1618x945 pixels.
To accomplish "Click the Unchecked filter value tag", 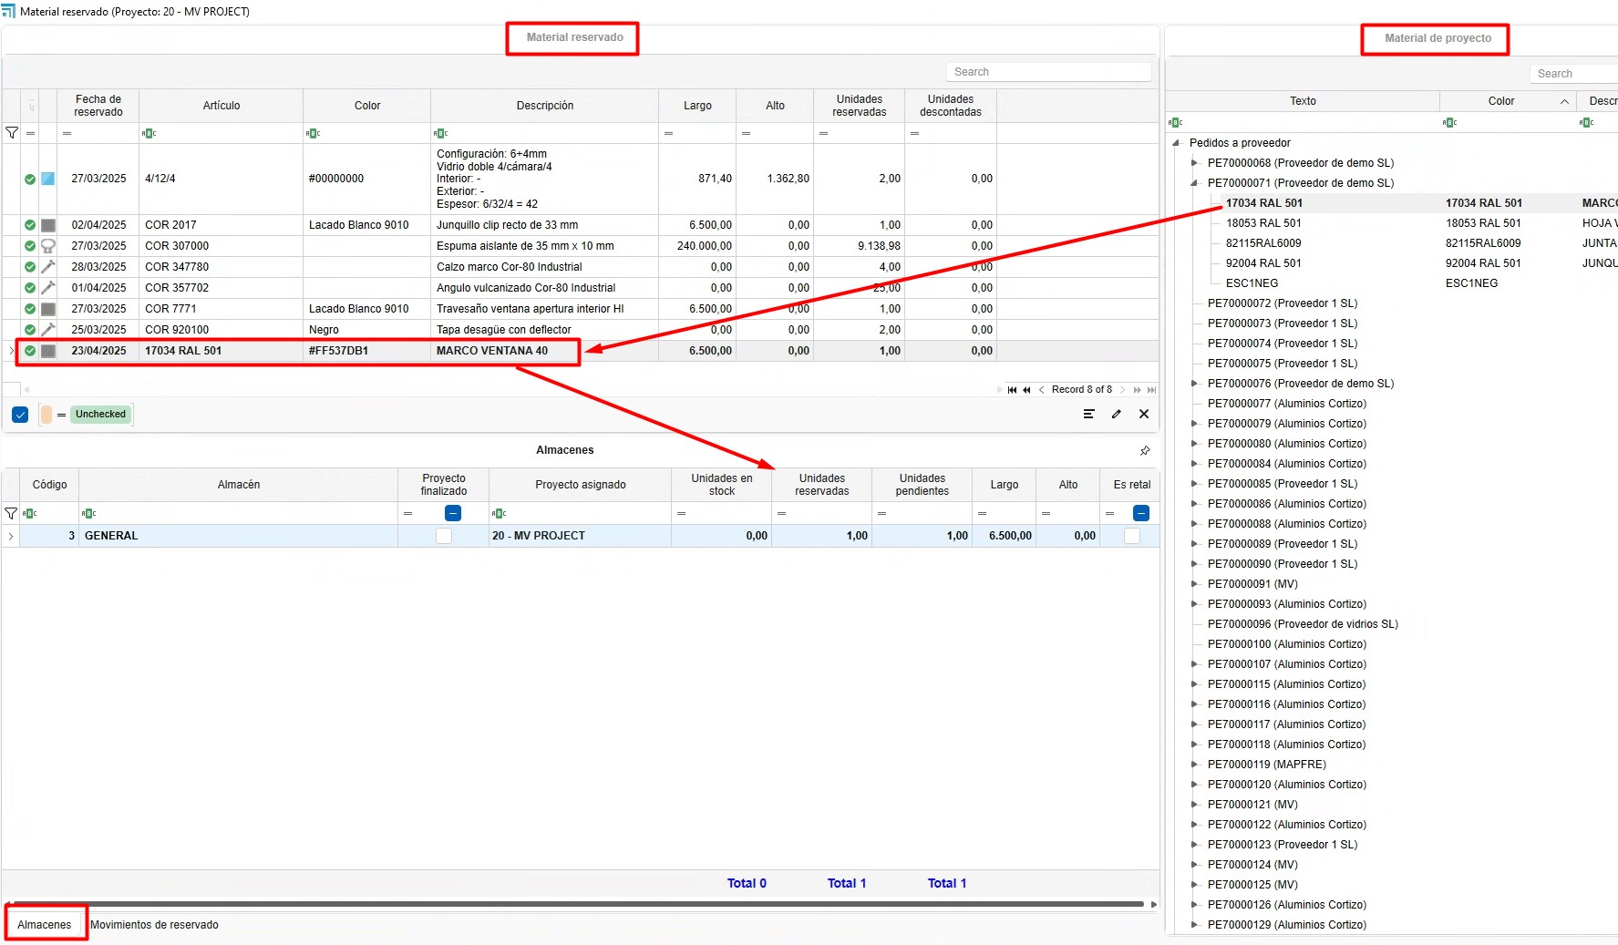I will (100, 415).
